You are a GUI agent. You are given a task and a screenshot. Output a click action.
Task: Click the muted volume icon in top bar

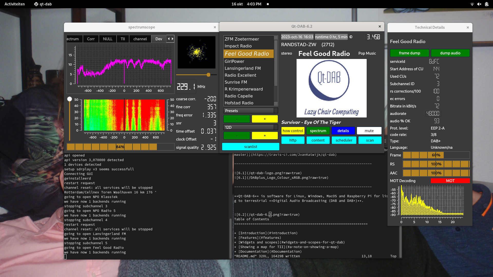(x=479, y=4)
